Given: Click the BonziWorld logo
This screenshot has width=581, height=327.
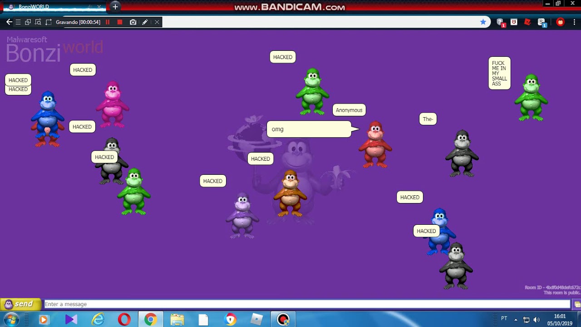Looking at the screenshot, I should (x=54, y=50).
